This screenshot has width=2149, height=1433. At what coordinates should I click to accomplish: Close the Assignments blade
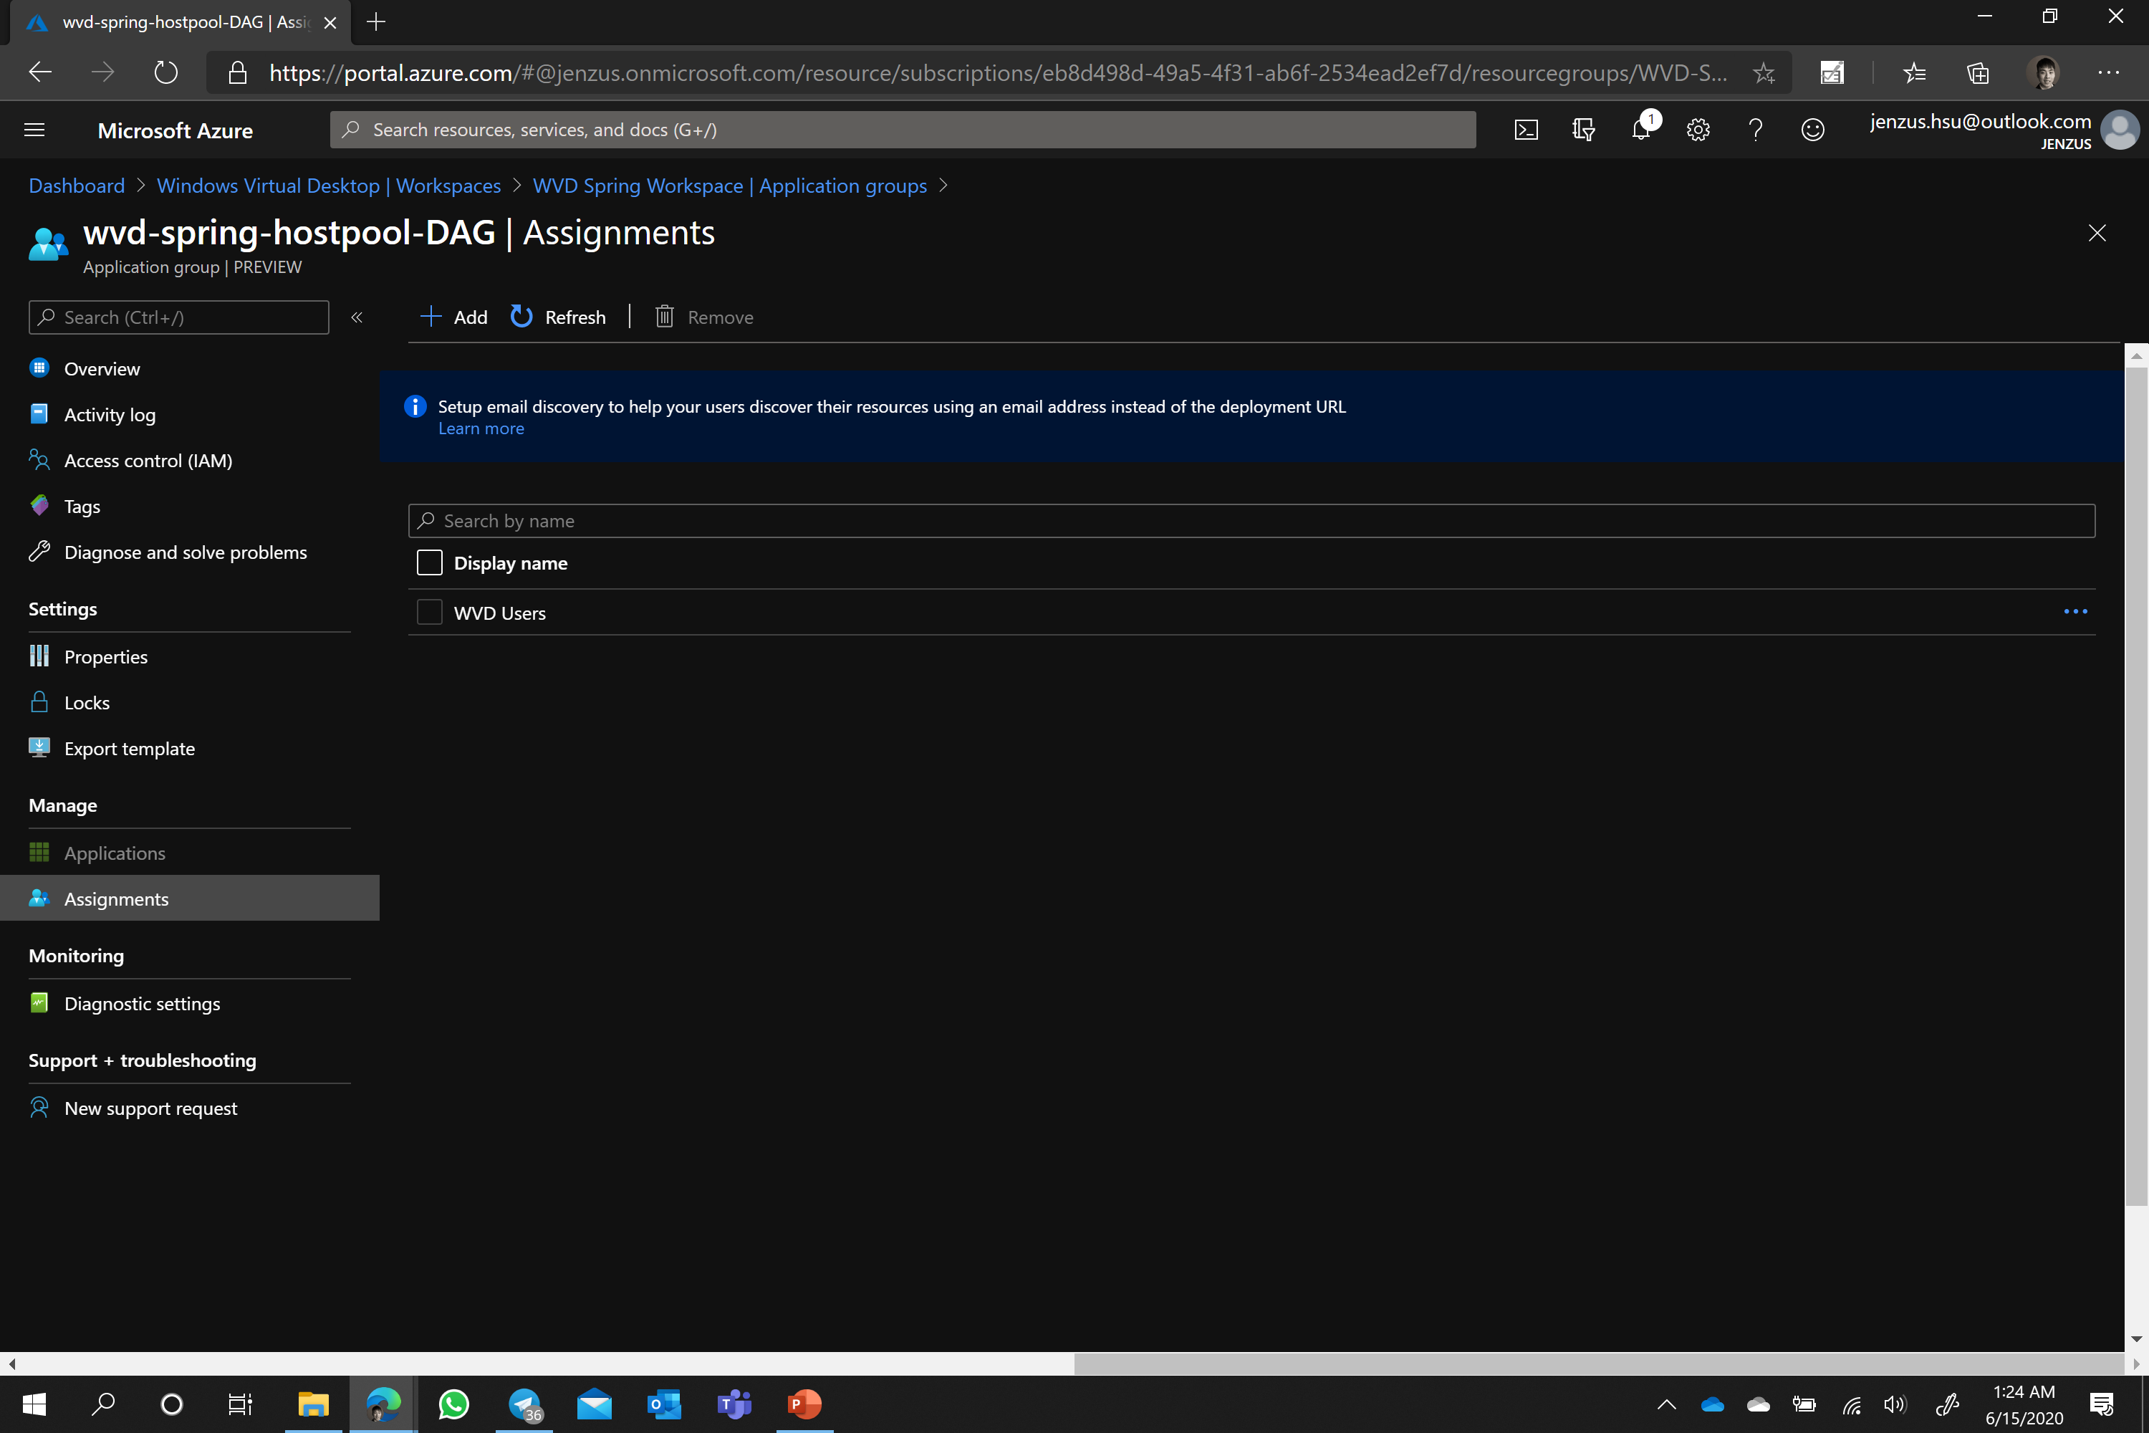pos(2097,233)
